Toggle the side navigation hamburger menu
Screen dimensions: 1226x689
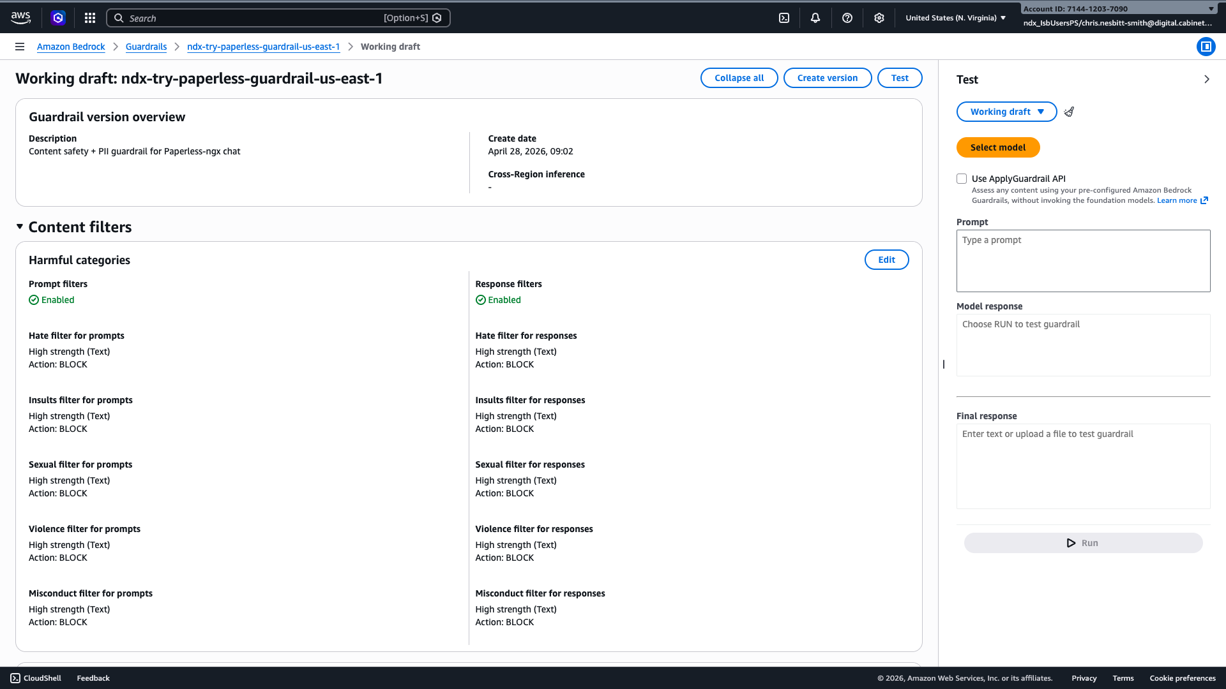click(20, 47)
